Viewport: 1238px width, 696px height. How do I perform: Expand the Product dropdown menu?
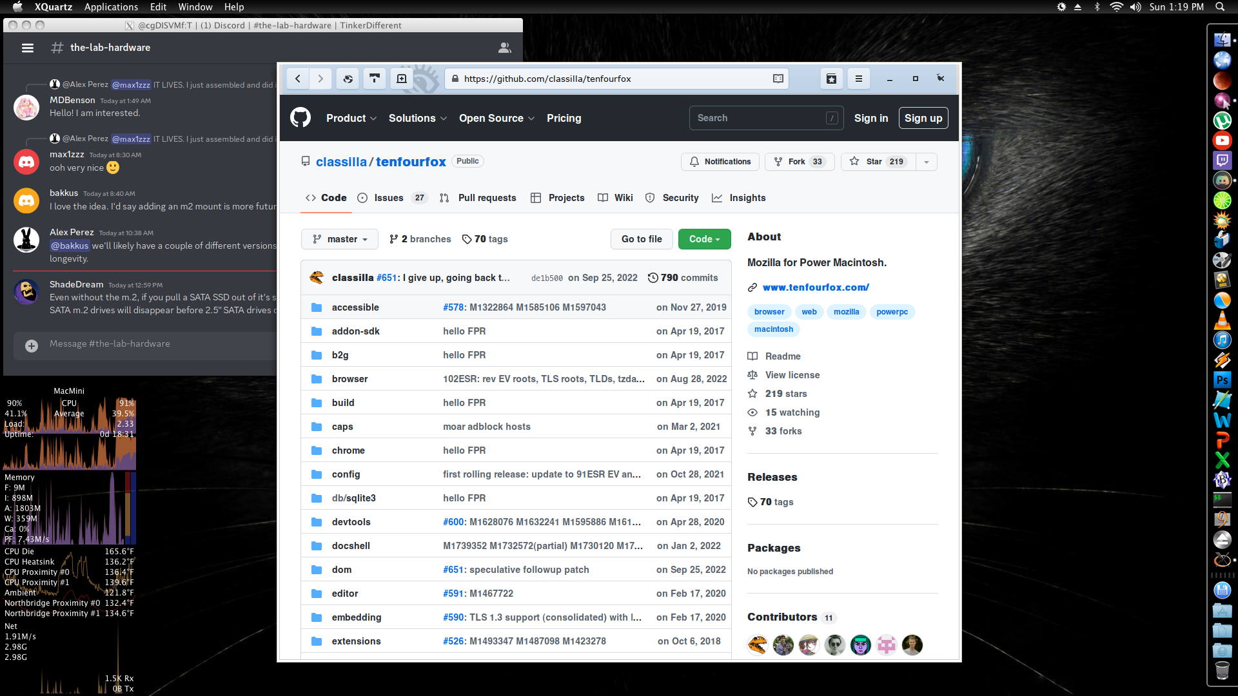point(351,118)
